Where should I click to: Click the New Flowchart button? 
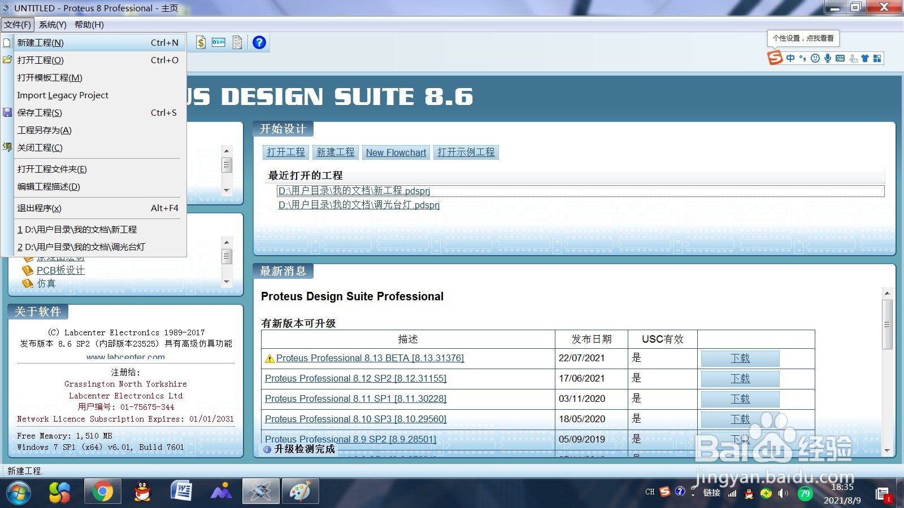coord(396,152)
